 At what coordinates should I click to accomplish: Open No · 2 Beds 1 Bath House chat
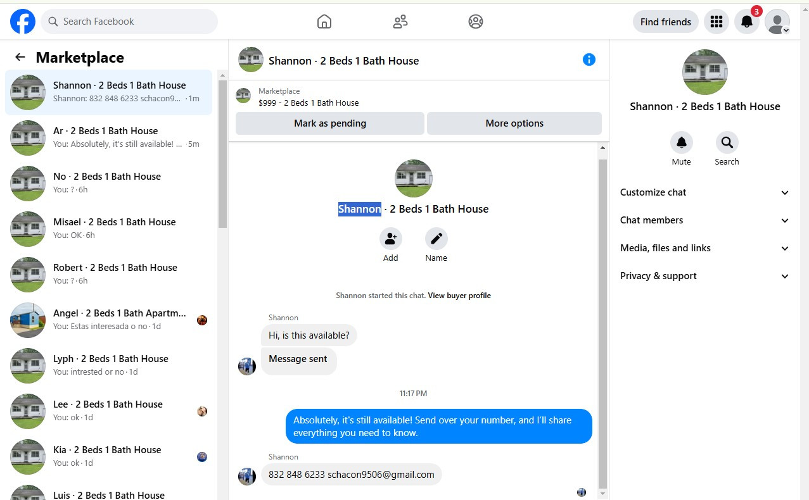(x=108, y=184)
